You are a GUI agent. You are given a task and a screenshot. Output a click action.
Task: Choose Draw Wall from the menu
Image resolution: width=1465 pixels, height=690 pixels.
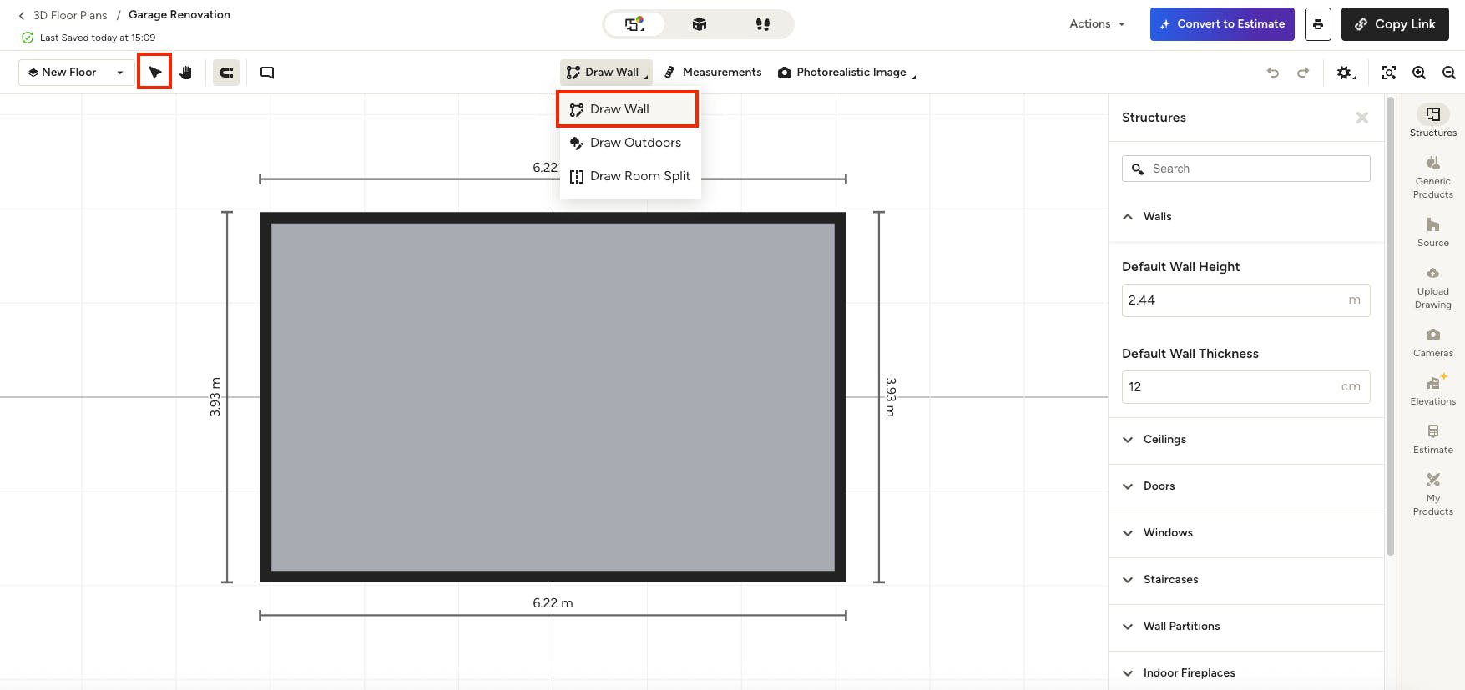pyautogui.click(x=628, y=109)
